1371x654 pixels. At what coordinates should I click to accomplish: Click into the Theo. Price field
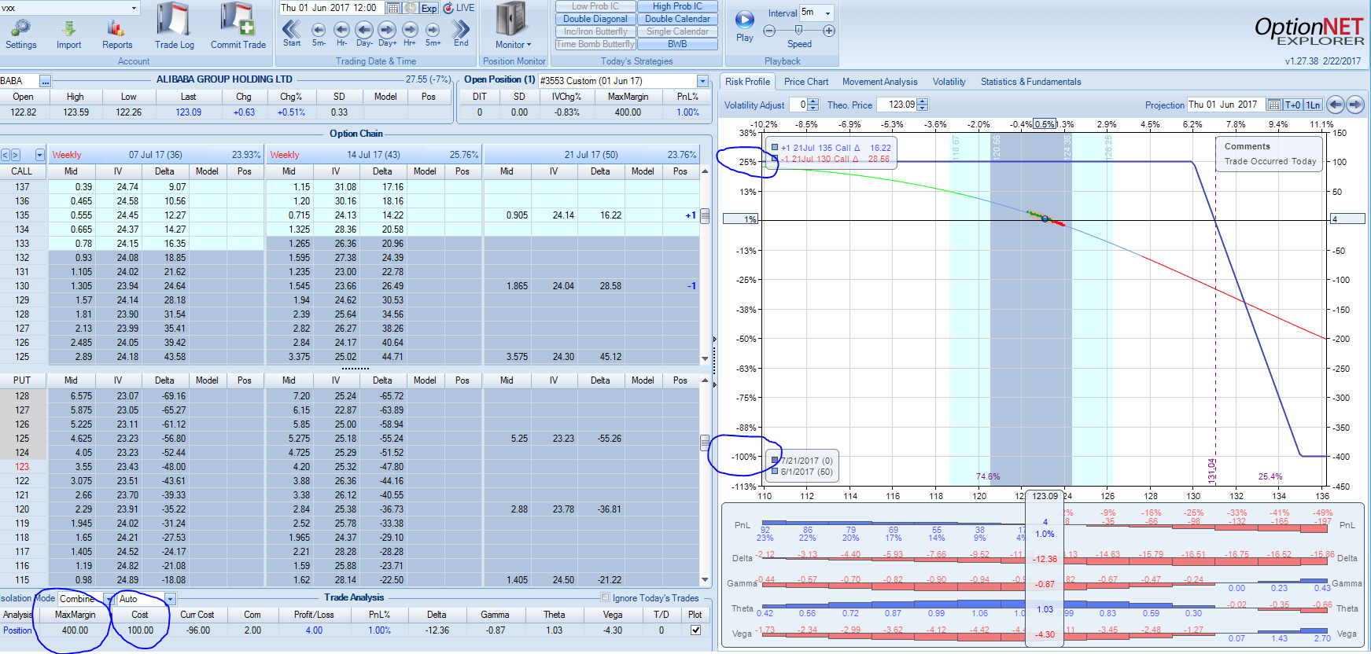point(897,105)
